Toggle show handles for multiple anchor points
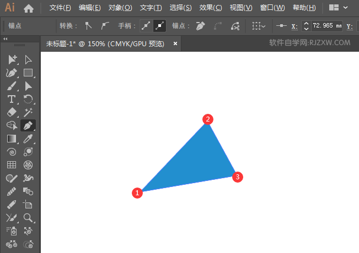359x253 pixels. [x=146, y=26]
